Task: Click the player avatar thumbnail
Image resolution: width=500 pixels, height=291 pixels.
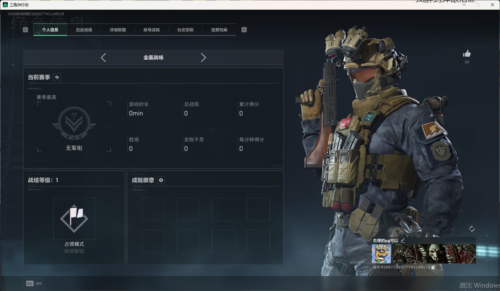Action: tap(381, 254)
